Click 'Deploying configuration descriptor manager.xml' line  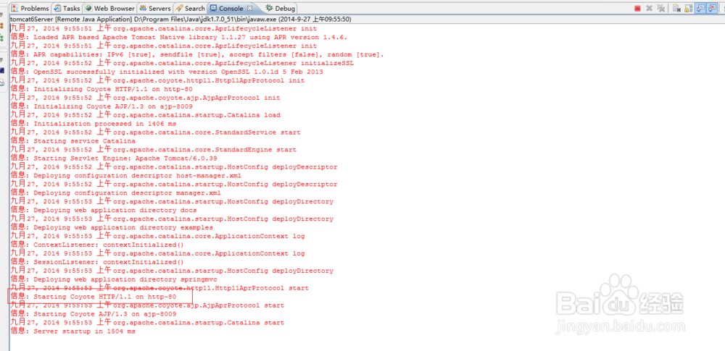(x=115, y=193)
